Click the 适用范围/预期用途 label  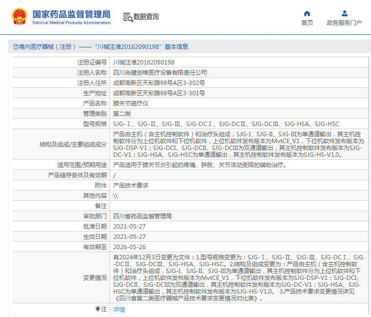[x=82, y=165]
